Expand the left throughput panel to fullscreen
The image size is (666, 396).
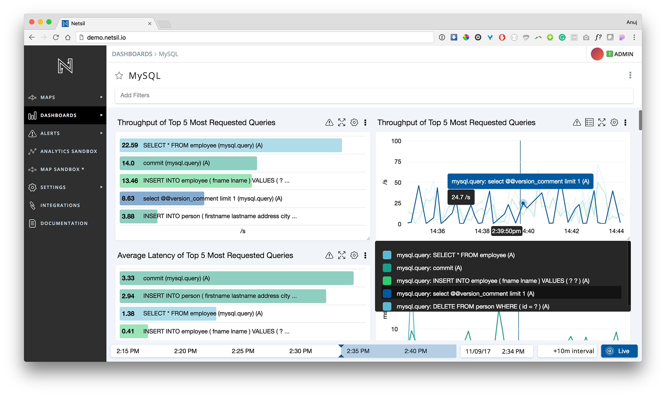click(342, 122)
